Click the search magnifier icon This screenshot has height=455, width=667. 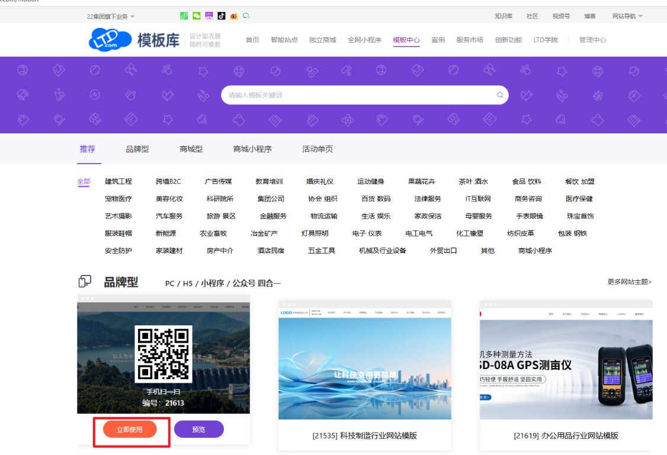500,95
